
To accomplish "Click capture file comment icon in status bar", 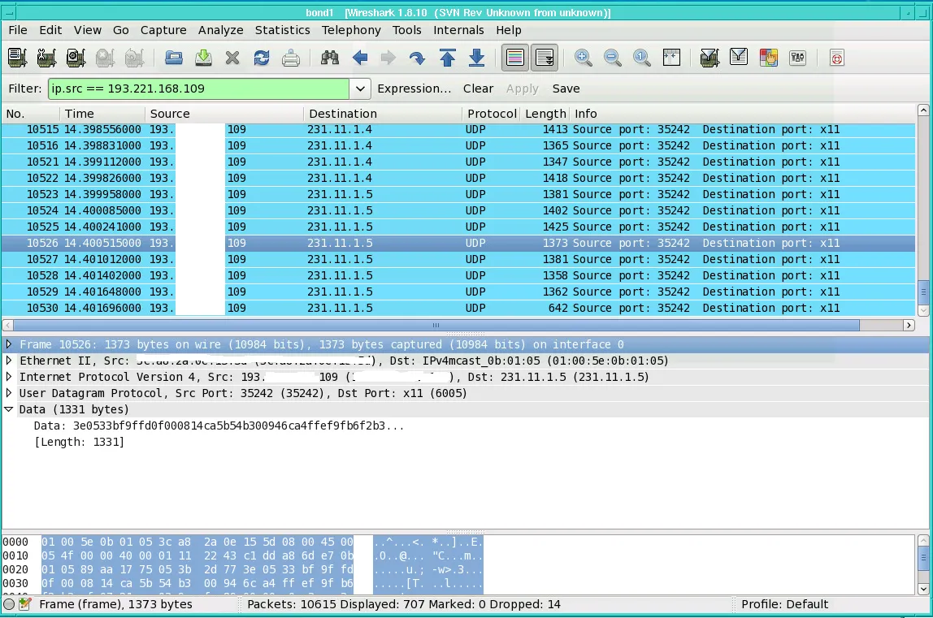I will pyautogui.click(x=25, y=604).
